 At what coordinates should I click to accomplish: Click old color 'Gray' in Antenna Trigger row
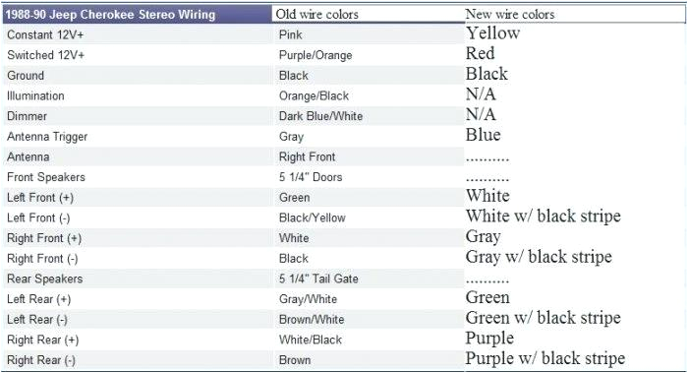pos(291,137)
